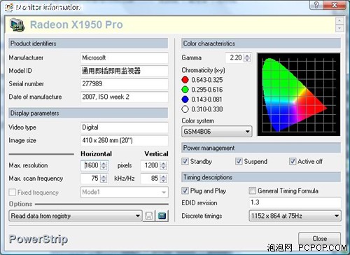Click the red chromaticity indicator

point(185,80)
